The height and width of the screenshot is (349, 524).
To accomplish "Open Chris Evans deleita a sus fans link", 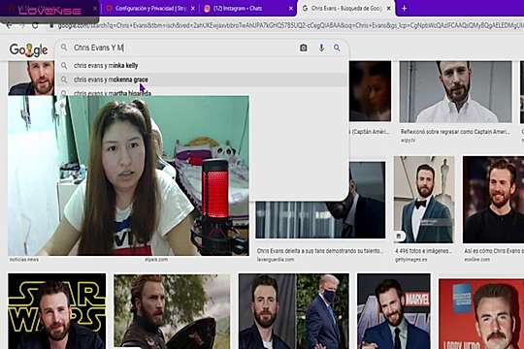I will (320, 250).
